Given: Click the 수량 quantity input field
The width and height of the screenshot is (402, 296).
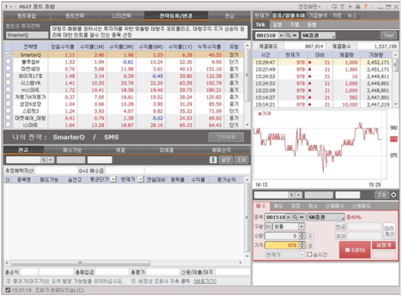Looking at the screenshot, I should click(x=281, y=236).
